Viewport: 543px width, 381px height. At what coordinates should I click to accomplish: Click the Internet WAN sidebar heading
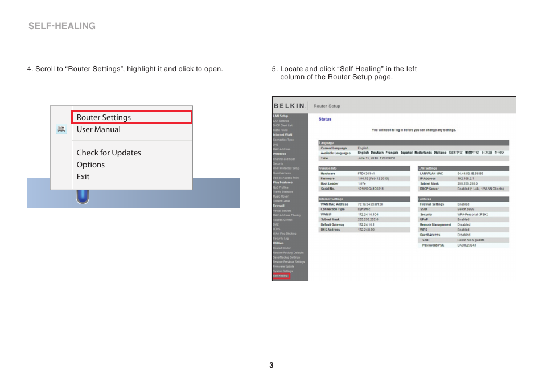pyautogui.click(x=282, y=135)
